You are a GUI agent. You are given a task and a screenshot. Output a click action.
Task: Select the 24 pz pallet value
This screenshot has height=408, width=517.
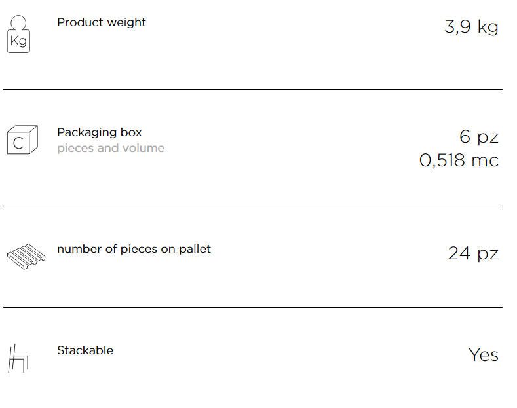(473, 253)
